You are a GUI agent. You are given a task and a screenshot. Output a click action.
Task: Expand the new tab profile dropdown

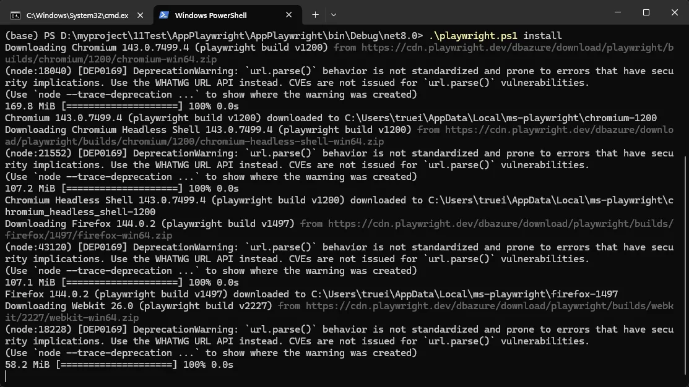point(334,14)
